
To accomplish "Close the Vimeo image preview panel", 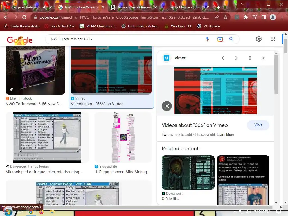I will 263,58.
